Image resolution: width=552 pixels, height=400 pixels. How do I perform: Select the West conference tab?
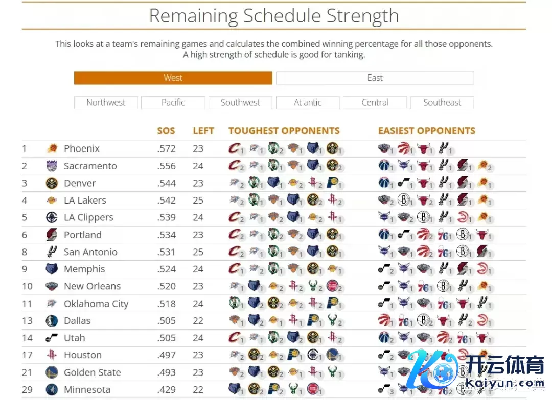point(173,78)
